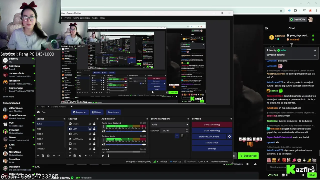Open browser extensions puzzle icon

click(295, 10)
